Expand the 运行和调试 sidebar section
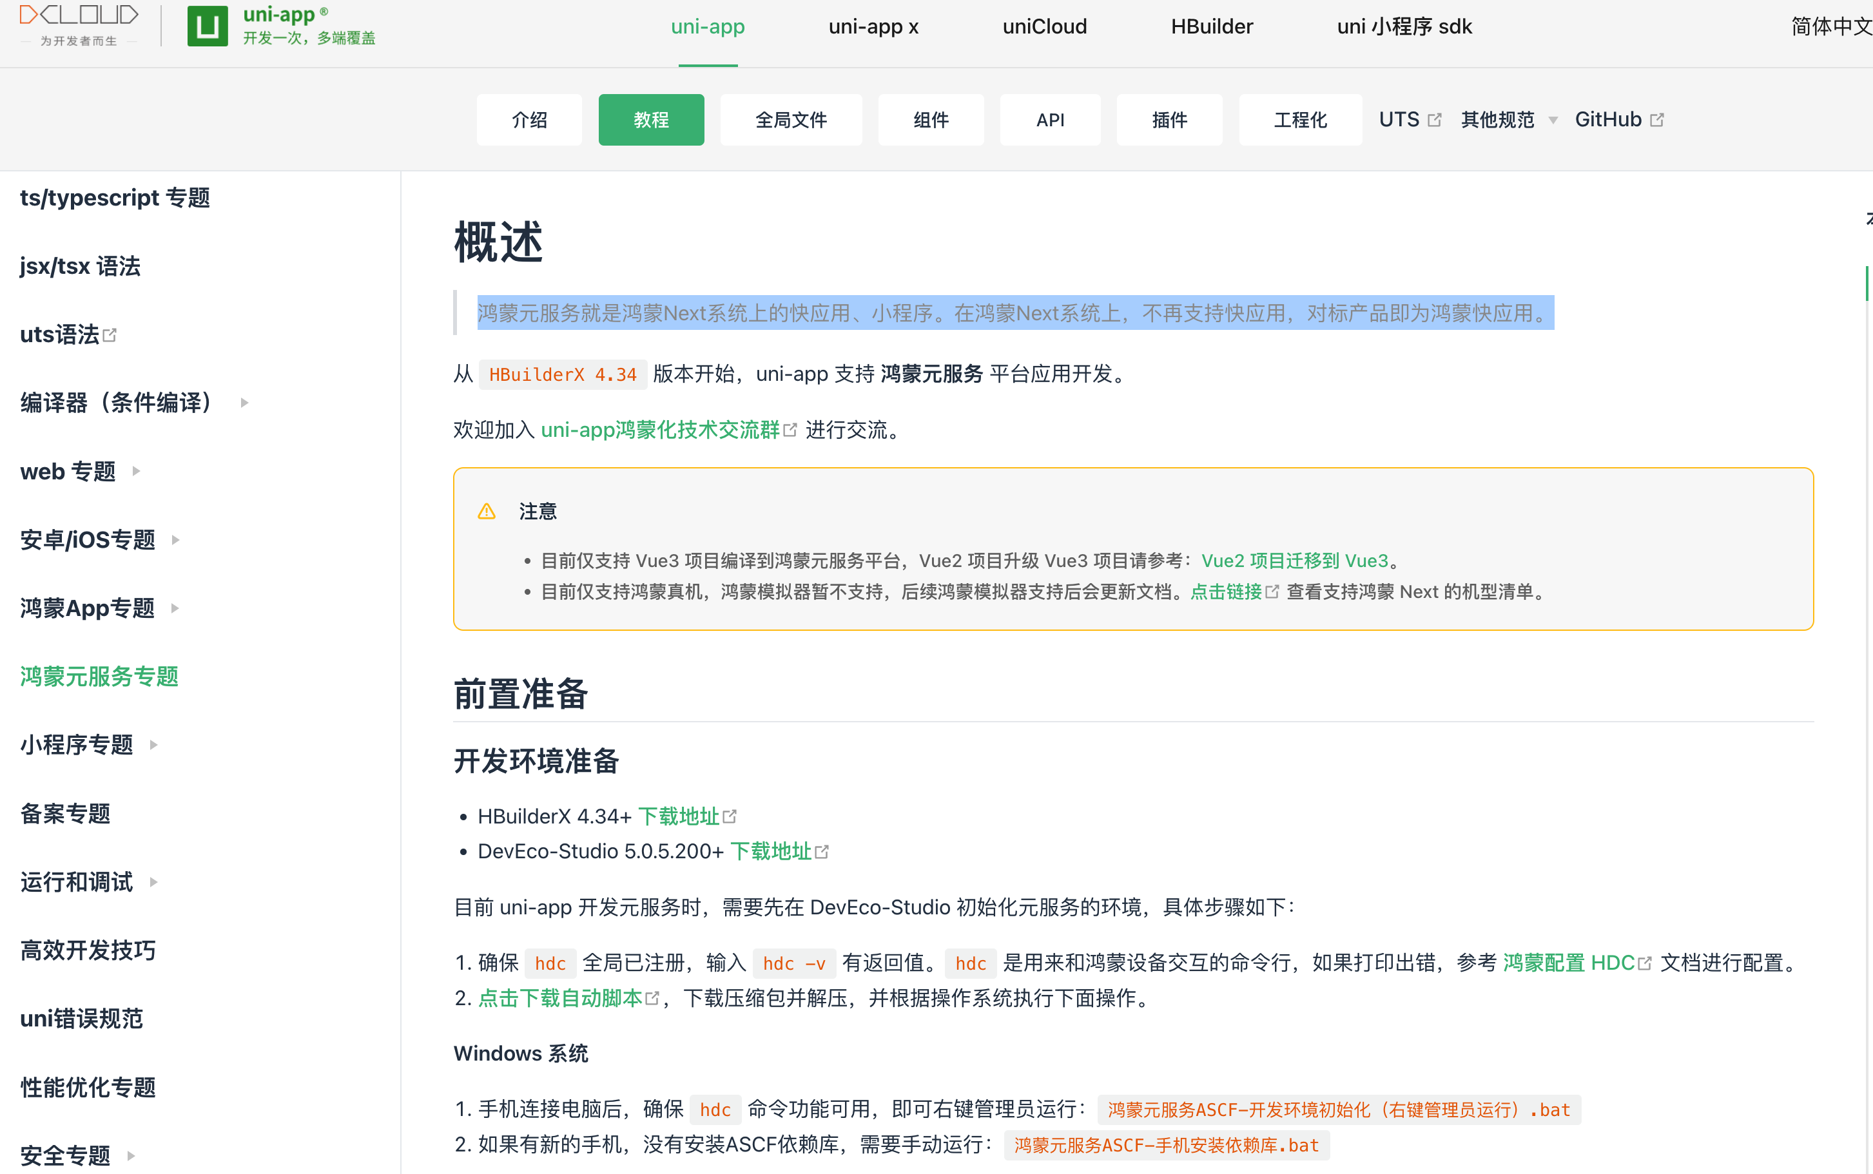 click(153, 882)
